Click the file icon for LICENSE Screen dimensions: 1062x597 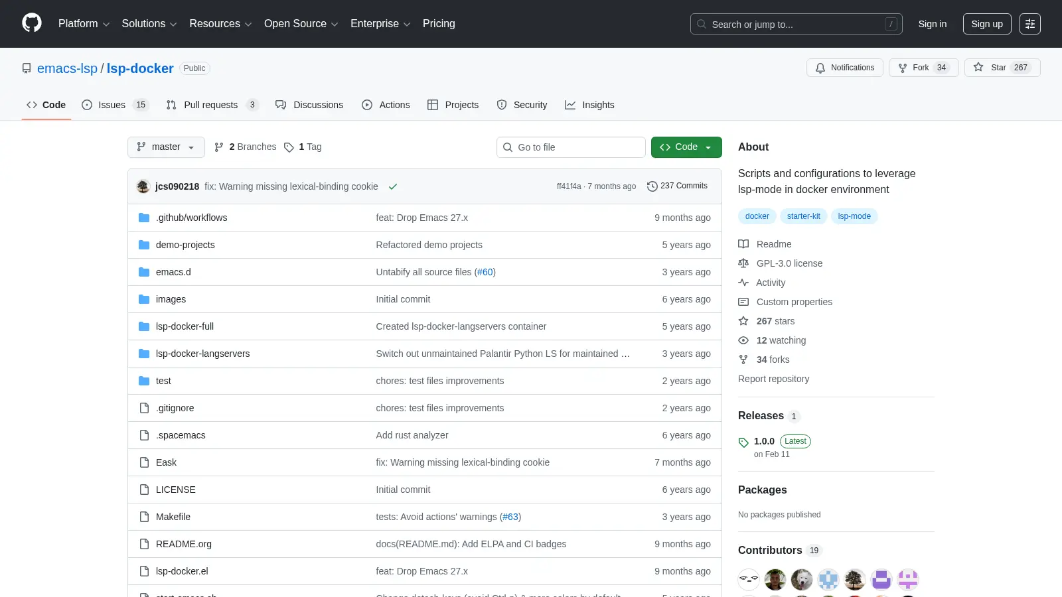pyautogui.click(x=144, y=490)
